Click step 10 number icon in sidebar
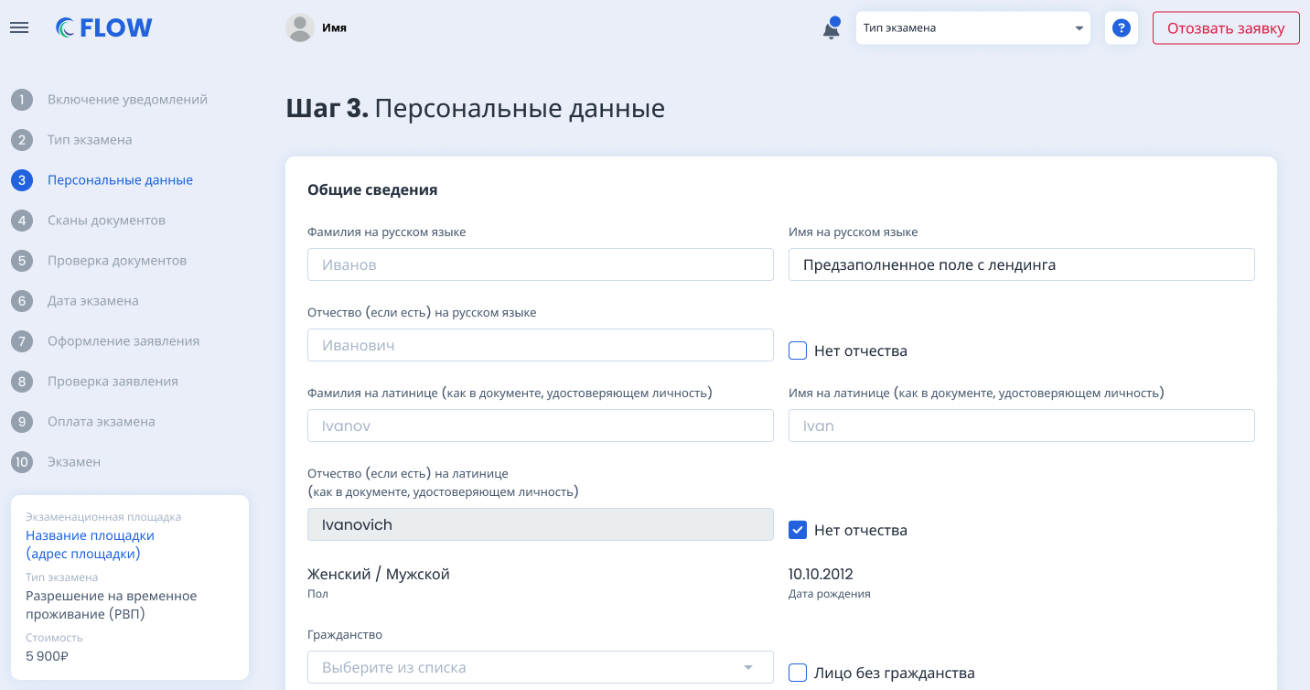Image resolution: width=1310 pixels, height=690 pixels. point(22,462)
